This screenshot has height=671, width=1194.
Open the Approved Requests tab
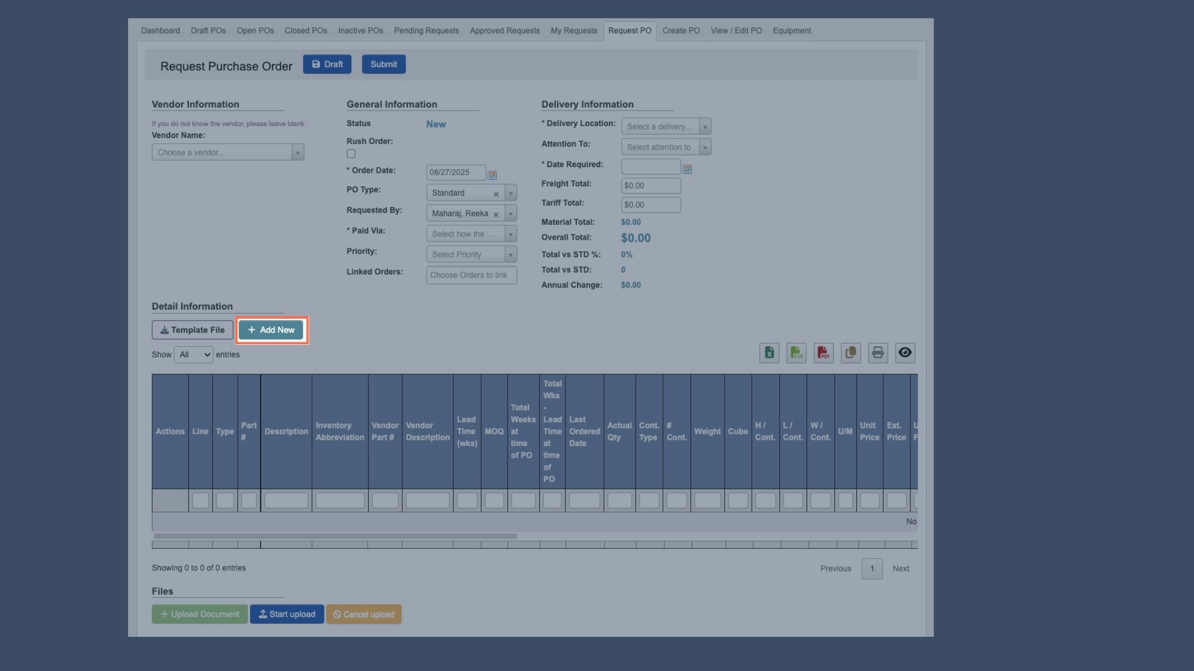click(504, 30)
